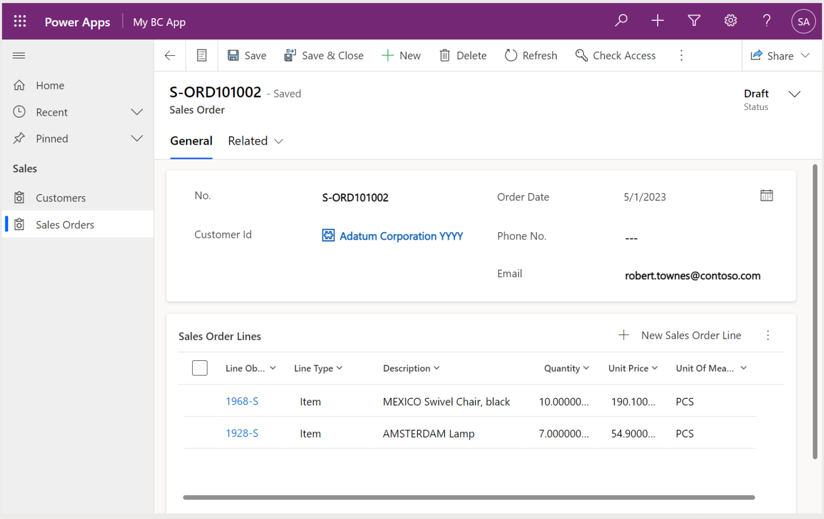Expand the Share dropdown chevron
Viewport: 824px width, 519px height.
[805, 55]
